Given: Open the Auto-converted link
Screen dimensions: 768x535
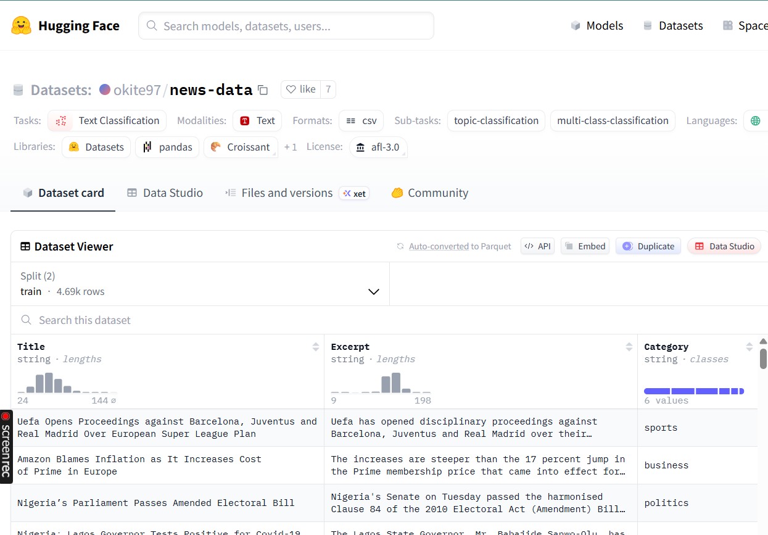Looking at the screenshot, I should (x=439, y=247).
